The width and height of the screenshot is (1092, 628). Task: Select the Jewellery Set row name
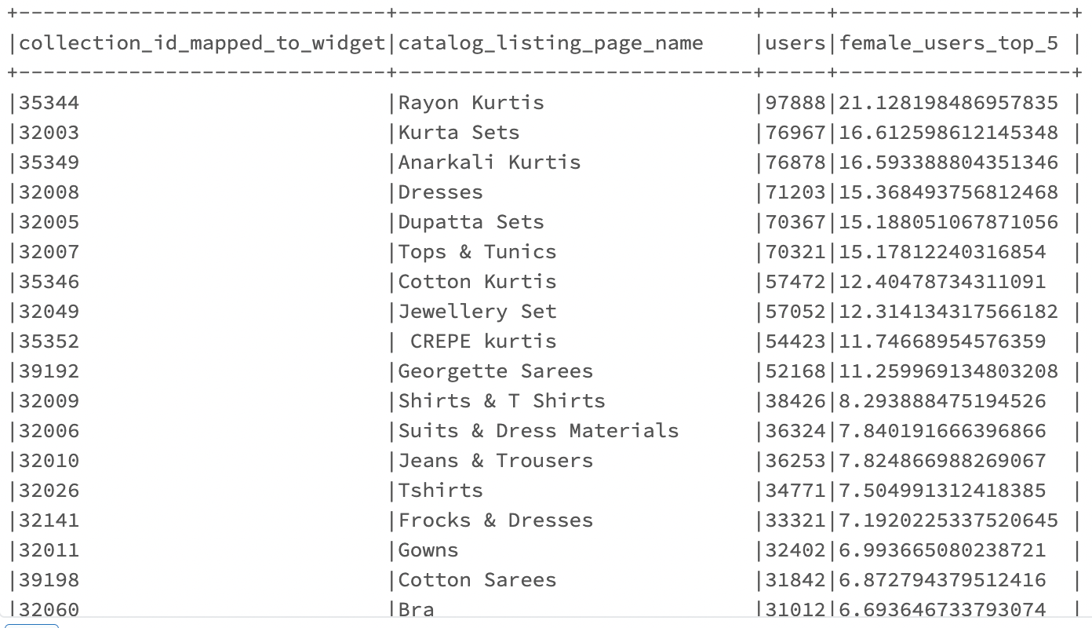tap(477, 312)
